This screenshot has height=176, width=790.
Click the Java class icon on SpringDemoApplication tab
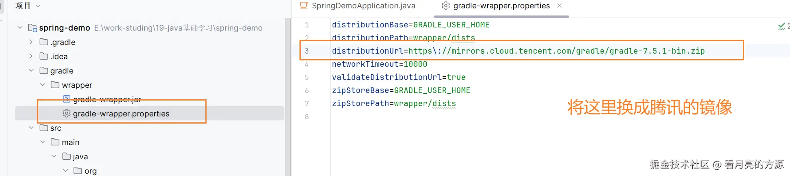pyautogui.click(x=304, y=6)
